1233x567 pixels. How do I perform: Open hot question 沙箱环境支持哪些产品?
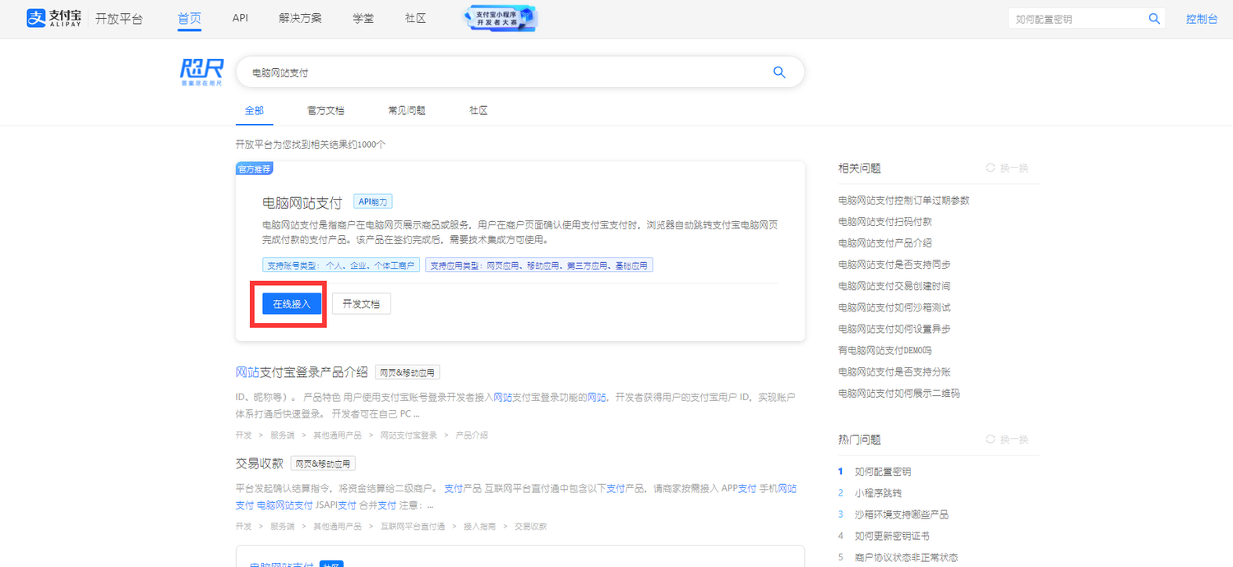902,514
